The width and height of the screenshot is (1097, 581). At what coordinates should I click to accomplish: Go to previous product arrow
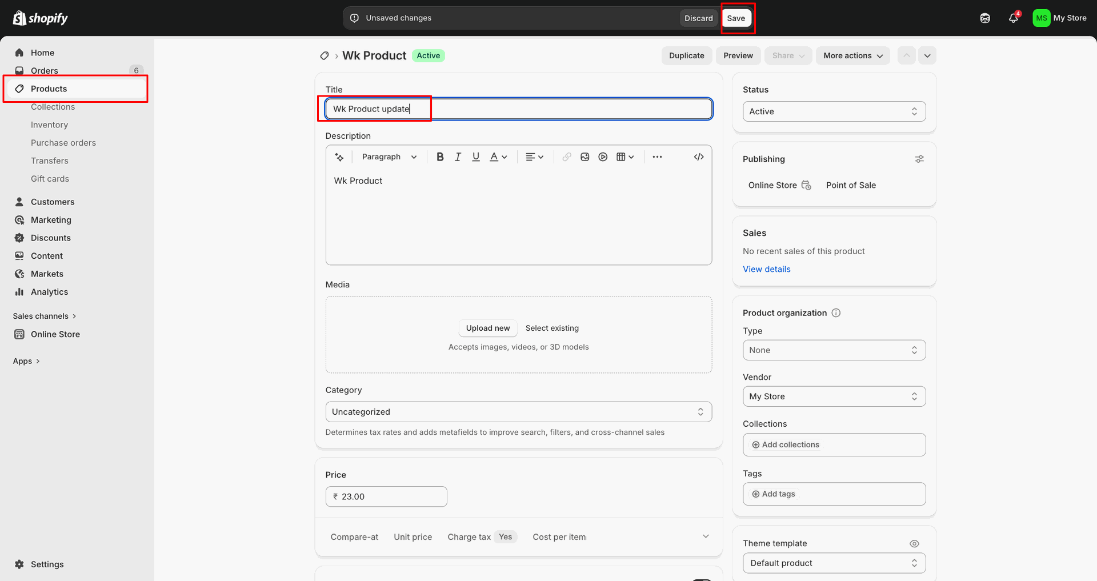click(x=907, y=56)
